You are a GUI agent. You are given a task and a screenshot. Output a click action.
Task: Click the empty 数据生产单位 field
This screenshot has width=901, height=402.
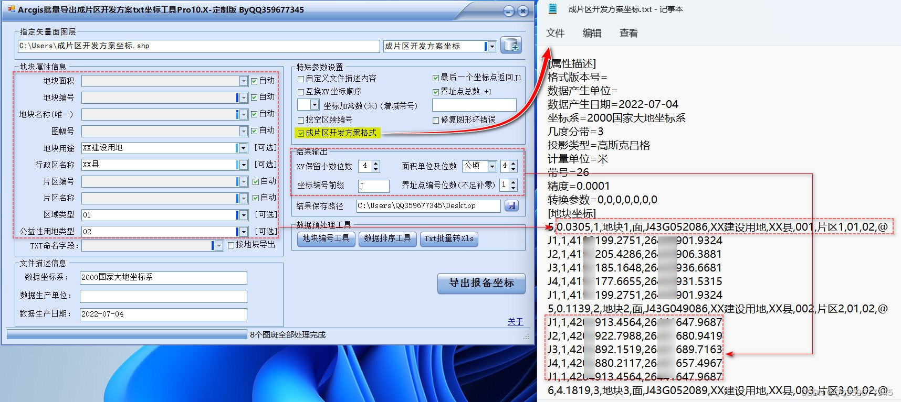pos(163,296)
